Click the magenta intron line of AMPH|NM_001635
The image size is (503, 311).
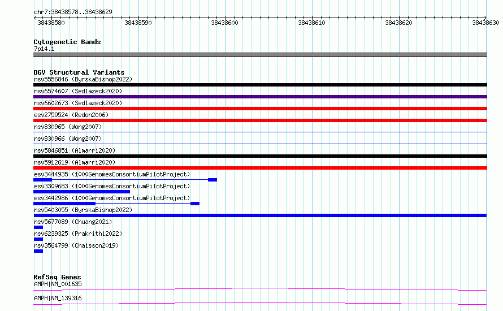tap(260, 289)
